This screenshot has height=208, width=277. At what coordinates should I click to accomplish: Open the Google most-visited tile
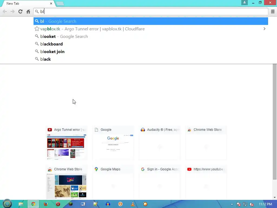point(113,143)
